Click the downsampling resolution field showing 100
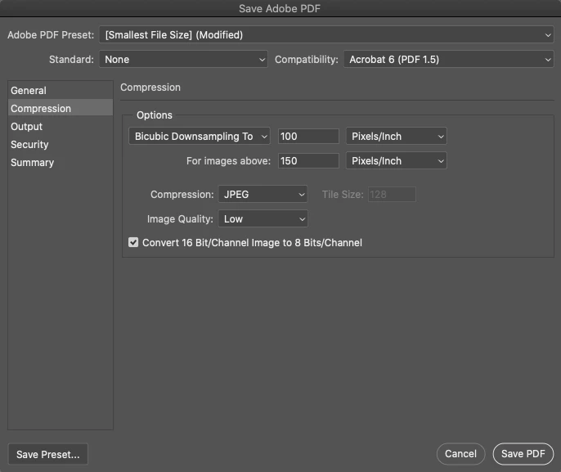This screenshot has width=561, height=472. [308, 136]
